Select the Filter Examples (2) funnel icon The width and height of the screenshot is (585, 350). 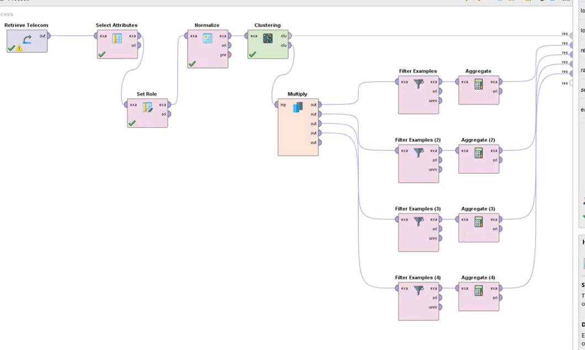[418, 152]
